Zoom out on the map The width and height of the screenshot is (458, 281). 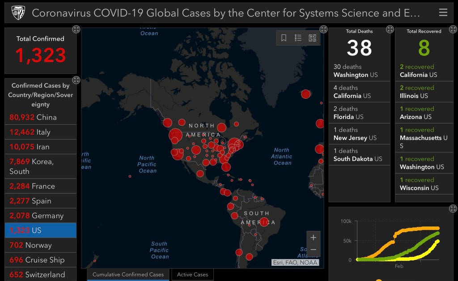(x=313, y=250)
